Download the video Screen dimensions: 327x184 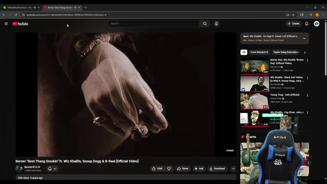(x=217, y=169)
